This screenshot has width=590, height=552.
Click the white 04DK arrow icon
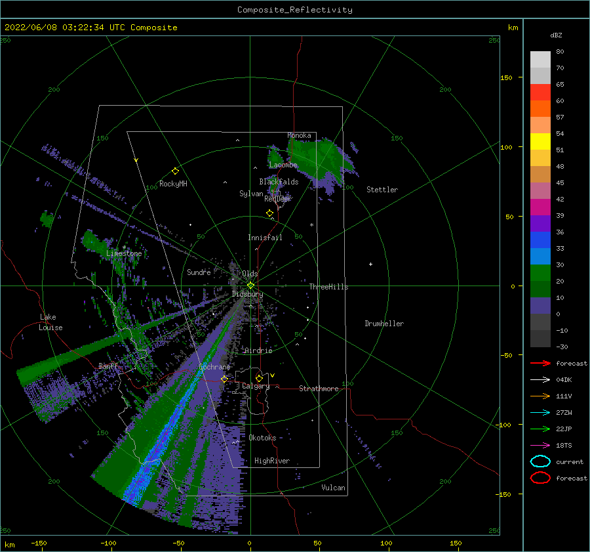540,380
